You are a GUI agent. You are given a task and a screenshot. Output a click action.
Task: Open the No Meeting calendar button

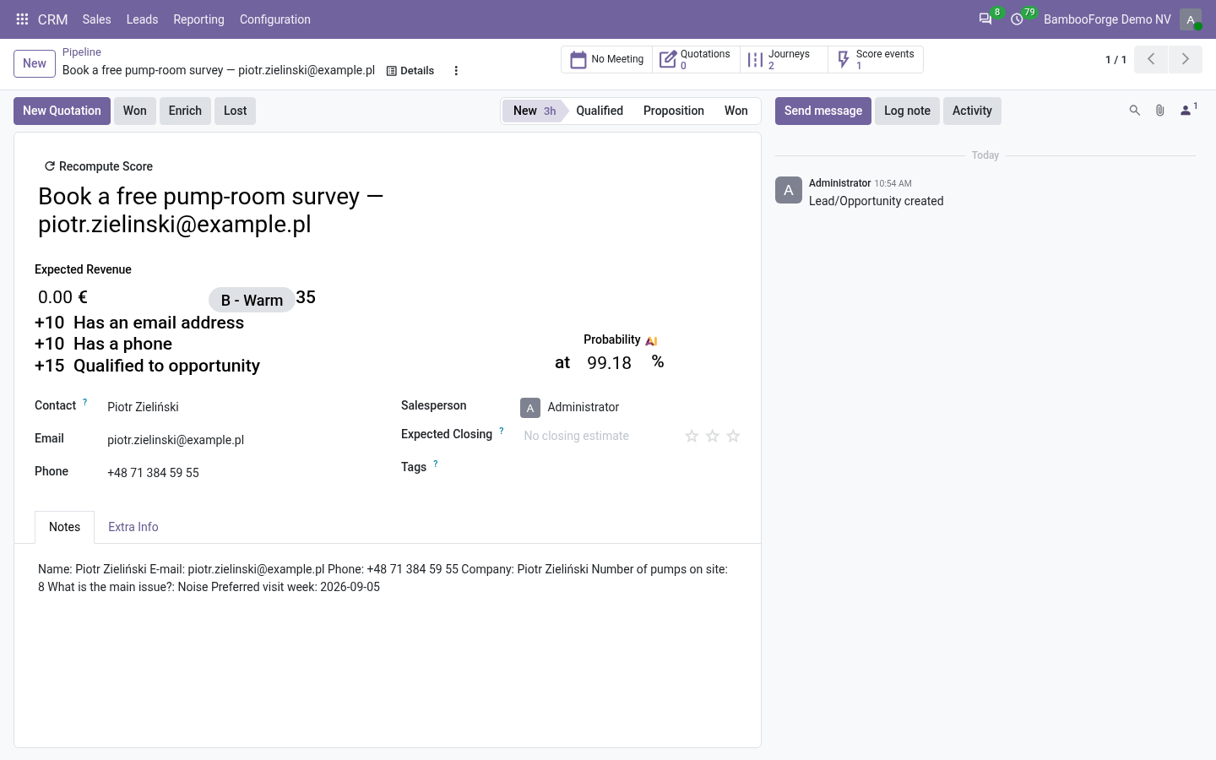coord(607,59)
